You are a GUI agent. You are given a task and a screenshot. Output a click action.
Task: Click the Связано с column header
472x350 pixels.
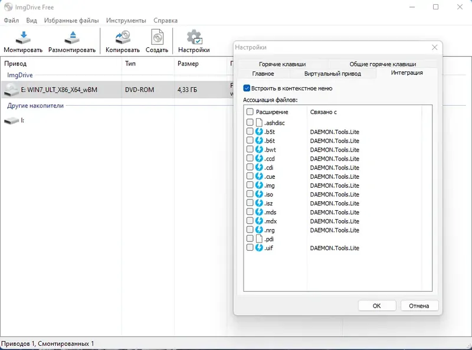(323, 112)
